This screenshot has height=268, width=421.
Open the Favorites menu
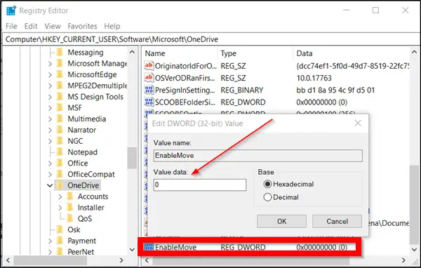82,26
